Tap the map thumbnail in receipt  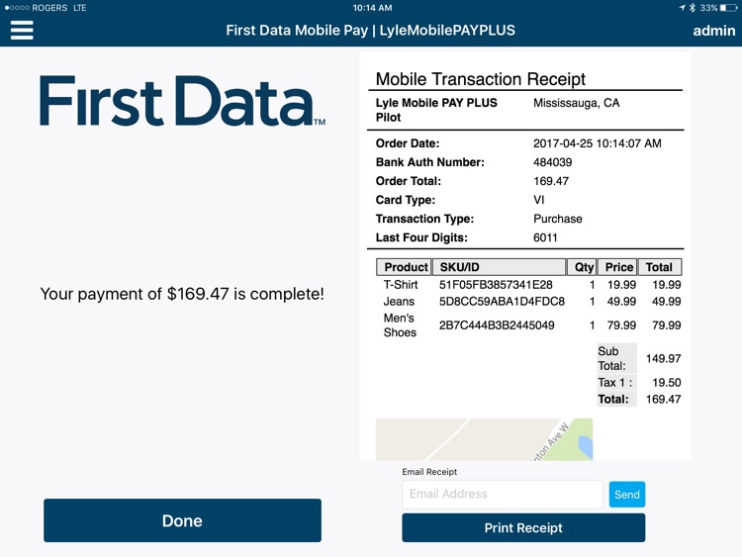coord(484,439)
